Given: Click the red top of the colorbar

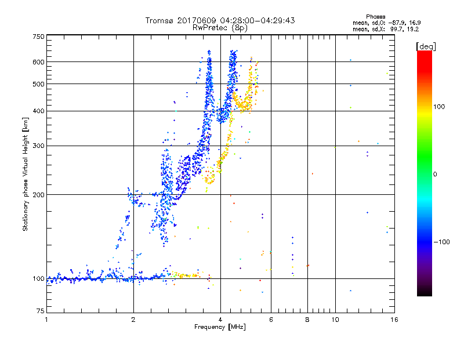Looking at the screenshot, I should pyautogui.click(x=424, y=54).
